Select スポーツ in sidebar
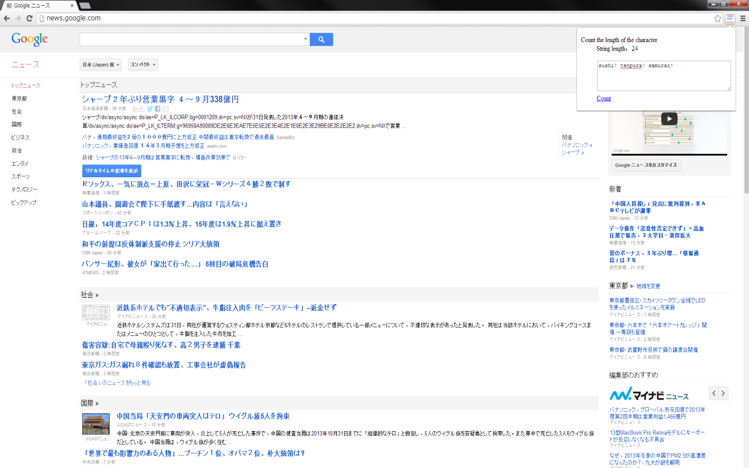The width and height of the screenshot is (749, 468). (20, 177)
